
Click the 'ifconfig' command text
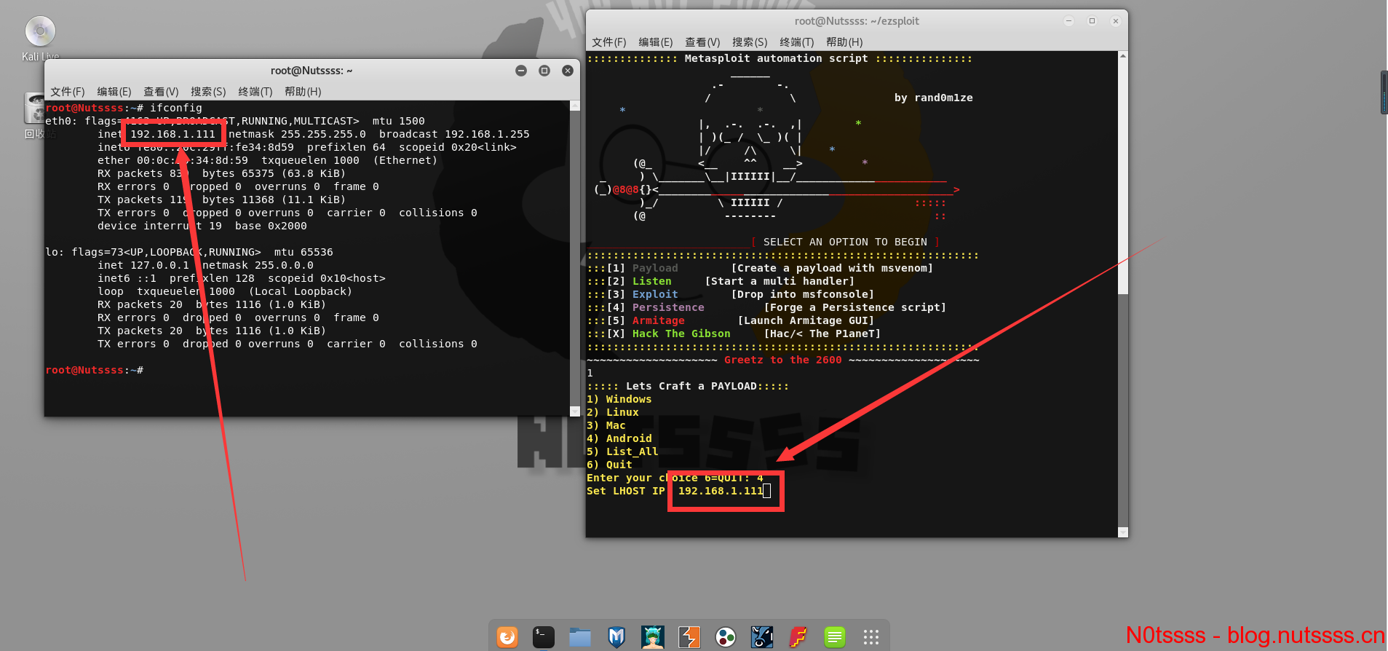tap(176, 108)
